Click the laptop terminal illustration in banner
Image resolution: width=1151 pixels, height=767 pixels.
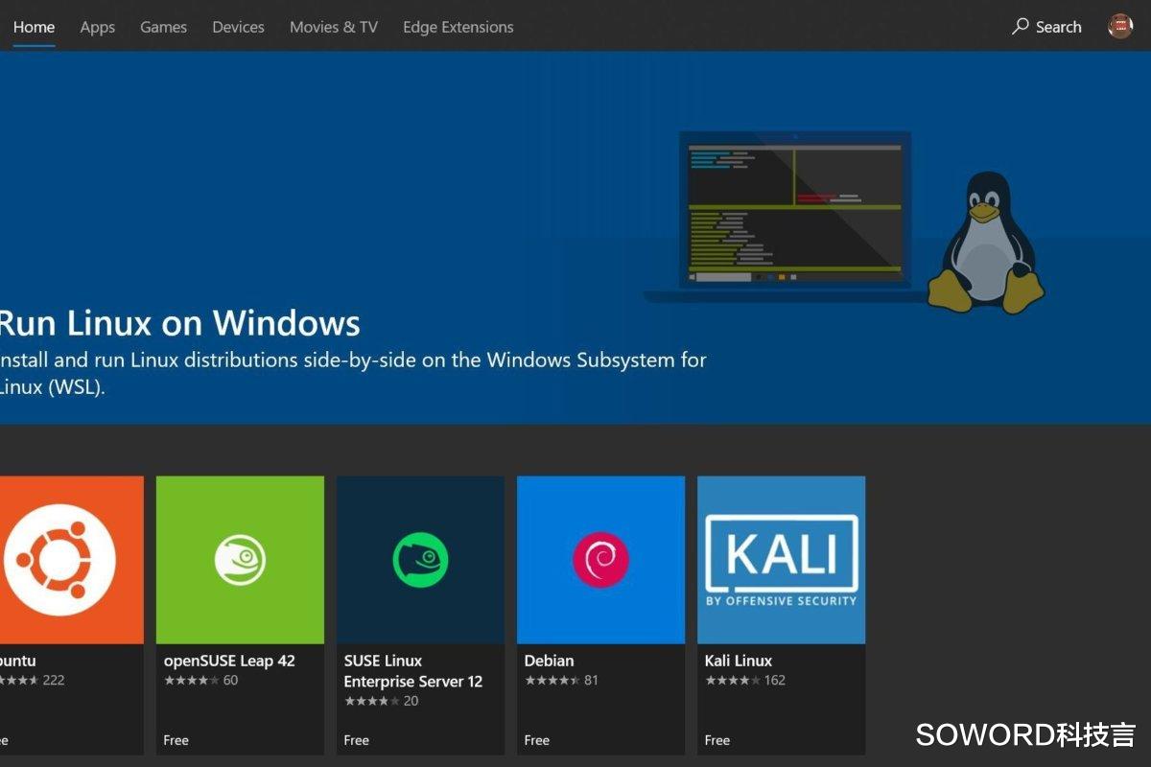(x=794, y=216)
